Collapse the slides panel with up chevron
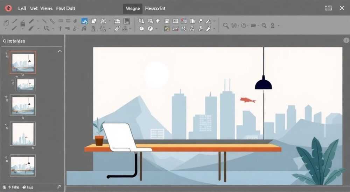Viewport: 350px width, 192px height. pos(59,51)
